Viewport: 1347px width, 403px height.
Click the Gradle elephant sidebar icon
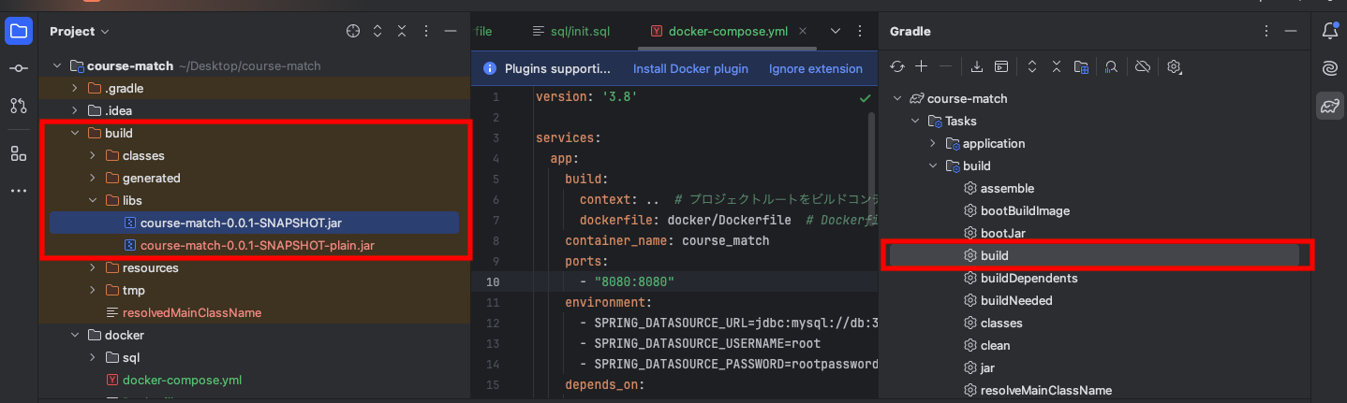pyautogui.click(x=1329, y=106)
